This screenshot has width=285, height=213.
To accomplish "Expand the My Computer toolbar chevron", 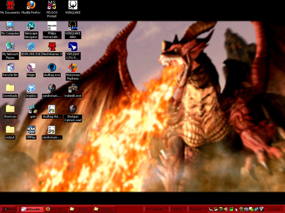I will pos(167,209).
